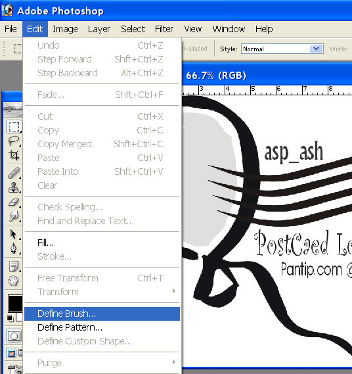Select the Rectangular Marquee tool
Screen dimensions: 352x374
click(x=14, y=127)
